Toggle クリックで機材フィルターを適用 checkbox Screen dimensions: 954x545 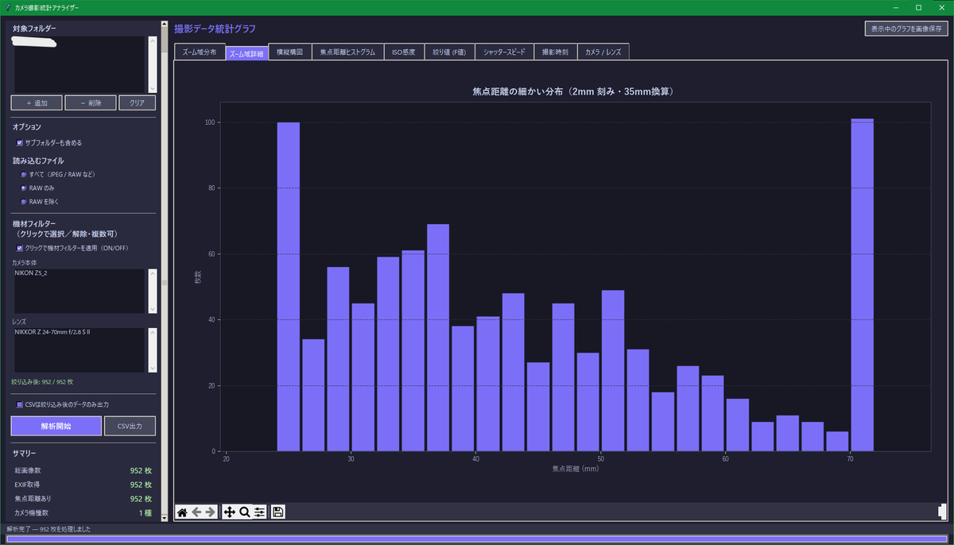[20, 248]
